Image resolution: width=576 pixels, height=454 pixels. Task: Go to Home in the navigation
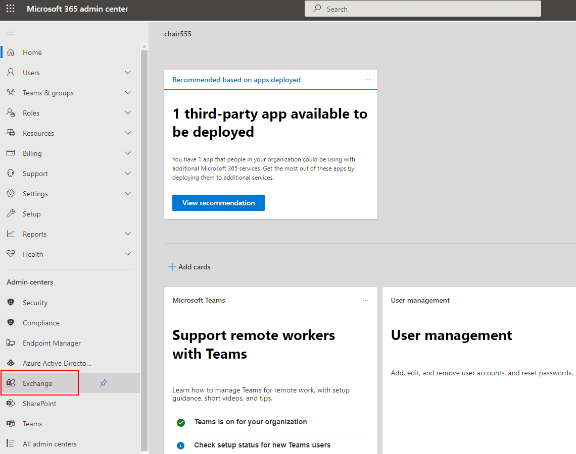point(32,52)
